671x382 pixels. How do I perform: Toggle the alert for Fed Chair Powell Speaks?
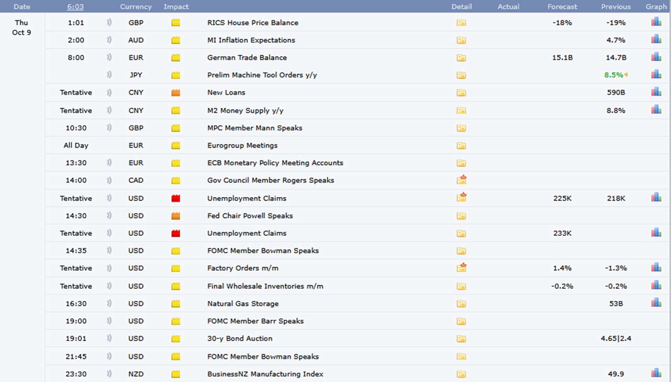point(109,215)
